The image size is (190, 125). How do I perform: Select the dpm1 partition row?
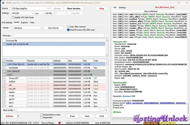click(54, 102)
